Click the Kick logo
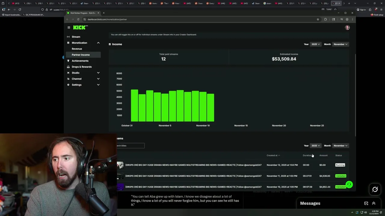Image resolution: width=385 pixels, height=216 pixels. pyautogui.click(x=80, y=27)
